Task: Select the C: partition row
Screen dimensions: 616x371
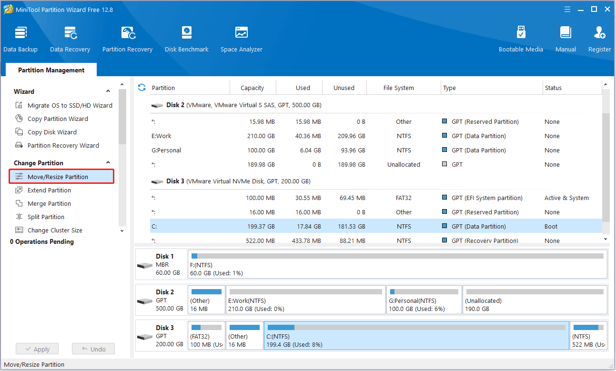Action: [376, 226]
